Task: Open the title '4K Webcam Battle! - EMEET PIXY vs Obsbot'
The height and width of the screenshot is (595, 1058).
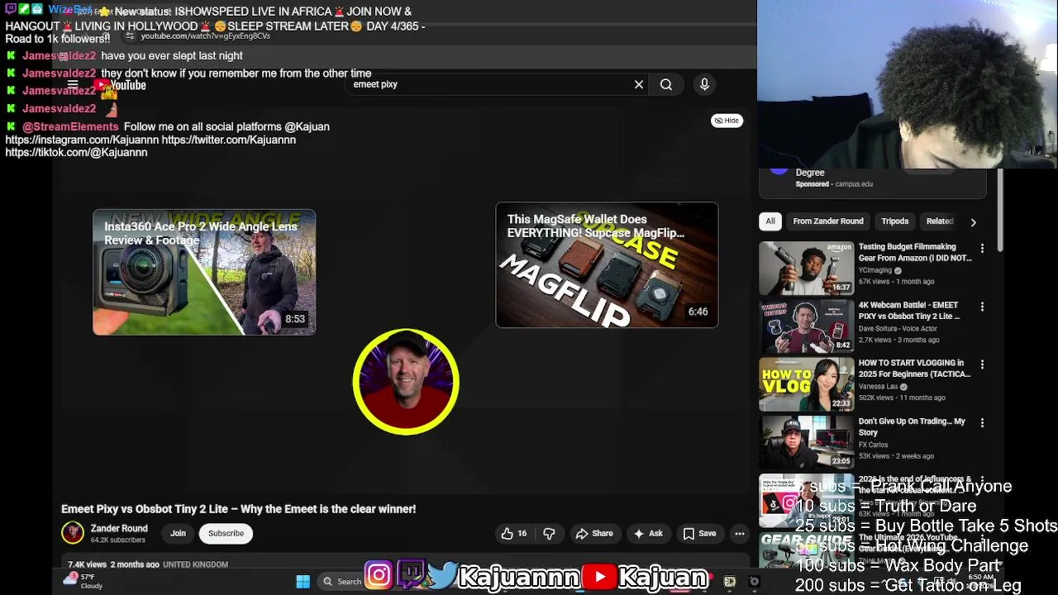Action: coord(909,311)
